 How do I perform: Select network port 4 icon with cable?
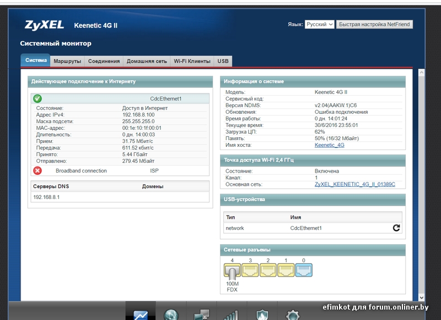pos(232,271)
